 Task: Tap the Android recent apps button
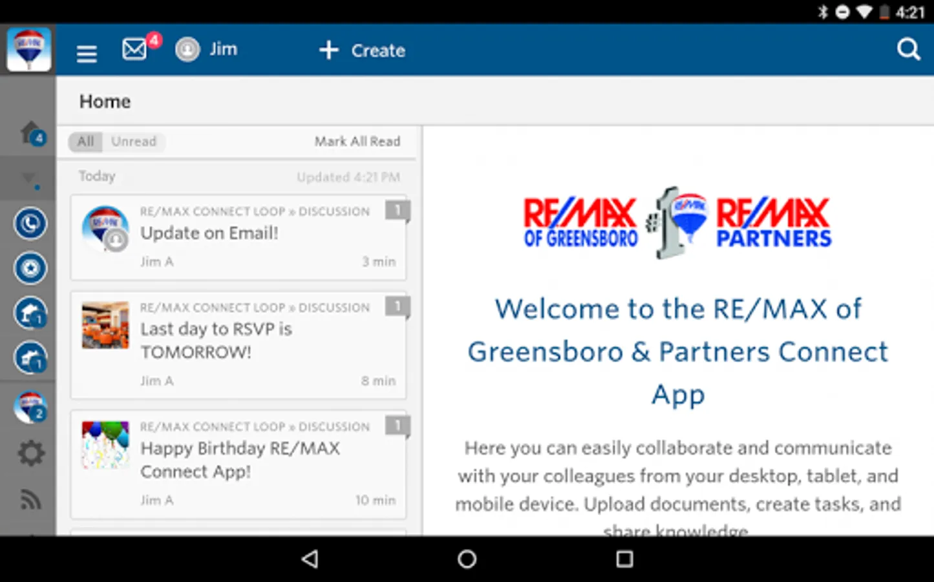(624, 559)
